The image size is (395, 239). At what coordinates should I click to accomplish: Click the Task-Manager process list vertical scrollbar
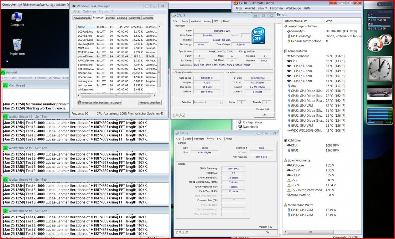tap(159, 59)
